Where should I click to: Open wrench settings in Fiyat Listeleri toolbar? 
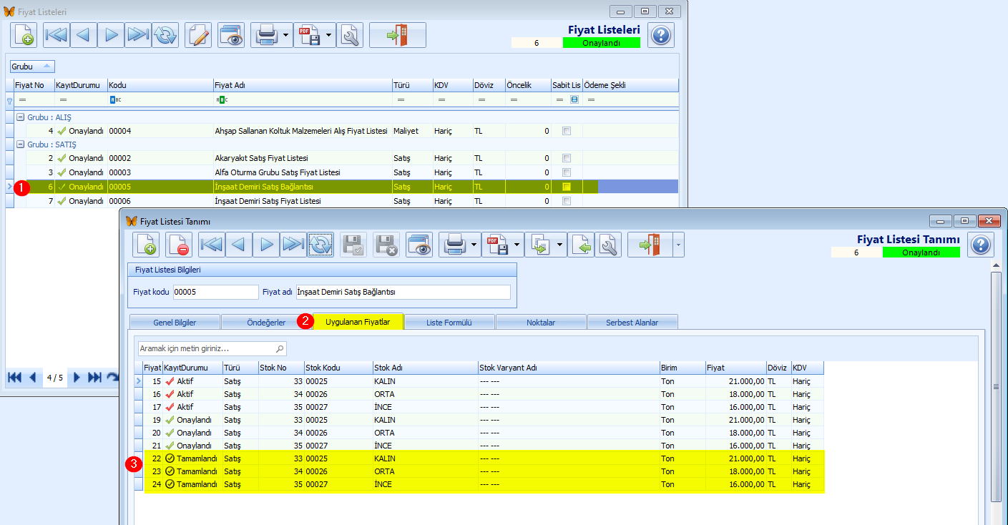pyautogui.click(x=350, y=35)
